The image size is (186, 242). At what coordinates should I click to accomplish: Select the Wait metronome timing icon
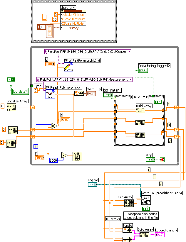point(77,157)
